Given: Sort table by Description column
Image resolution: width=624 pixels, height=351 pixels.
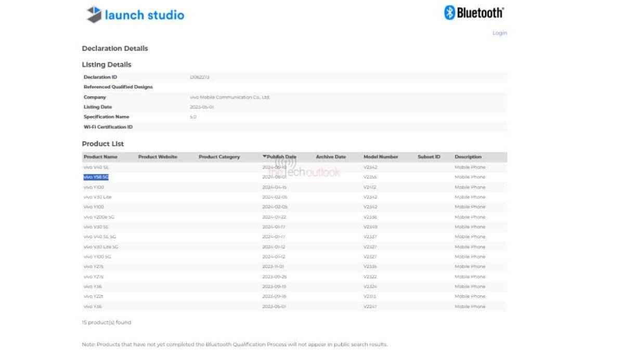Looking at the screenshot, I should click(468, 157).
